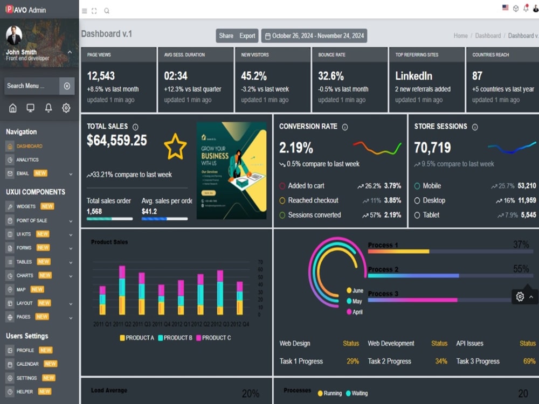Click the Process 2 progress bar
This screenshot has height=404, width=539.
tap(450, 276)
